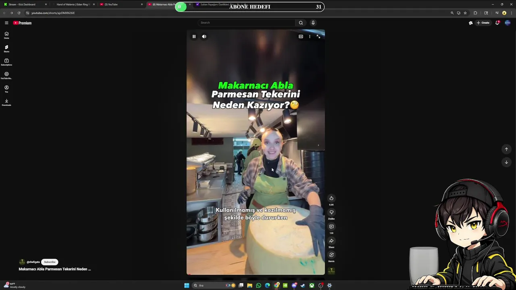Remix this Short
The image size is (516, 290).
pos(331,255)
